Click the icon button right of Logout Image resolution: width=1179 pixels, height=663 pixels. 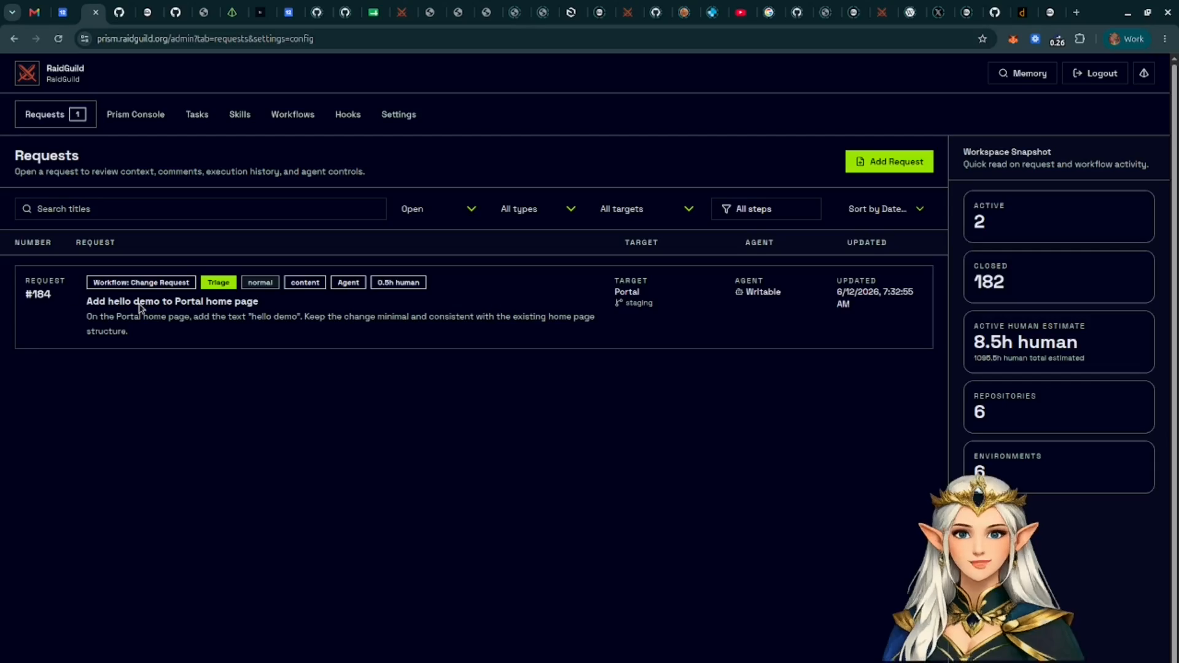[1144, 73]
